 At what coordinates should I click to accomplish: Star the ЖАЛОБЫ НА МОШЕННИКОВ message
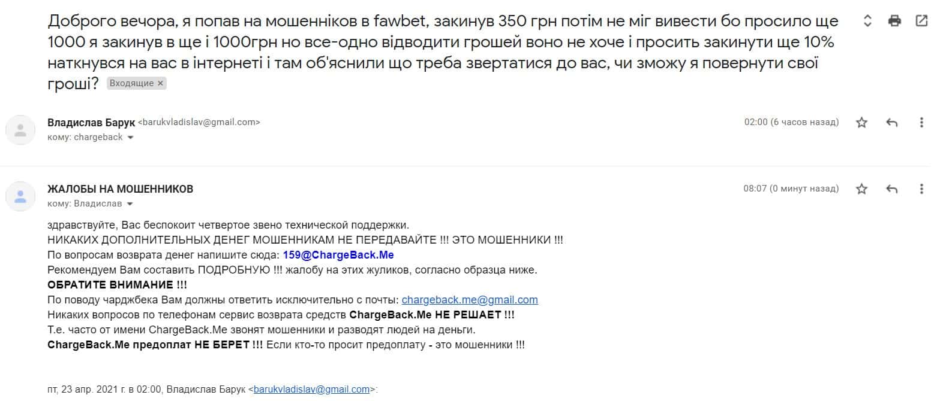(861, 189)
